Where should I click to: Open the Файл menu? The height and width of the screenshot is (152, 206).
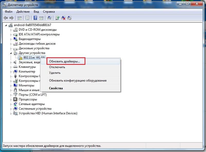(x=9, y=12)
